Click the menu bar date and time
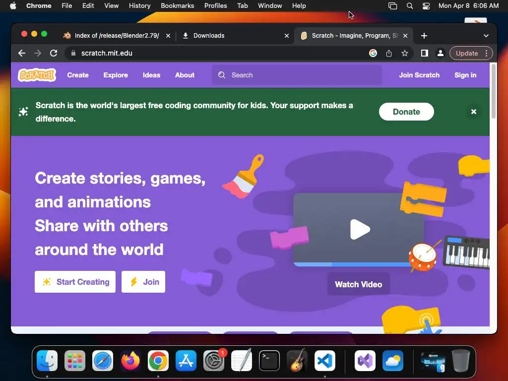This screenshot has height=381, width=508. tap(468, 6)
